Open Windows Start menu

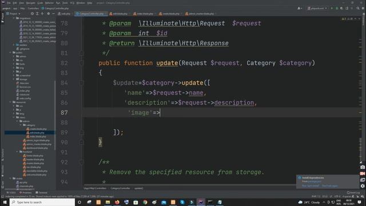click(5, 202)
